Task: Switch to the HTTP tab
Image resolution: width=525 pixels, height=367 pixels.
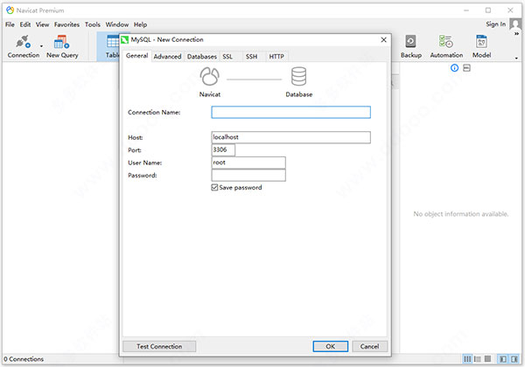Action: click(276, 57)
